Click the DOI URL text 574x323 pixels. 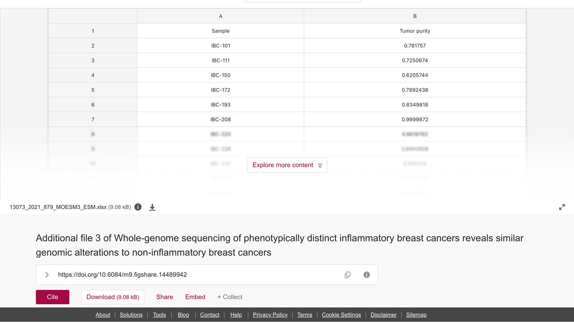point(122,275)
